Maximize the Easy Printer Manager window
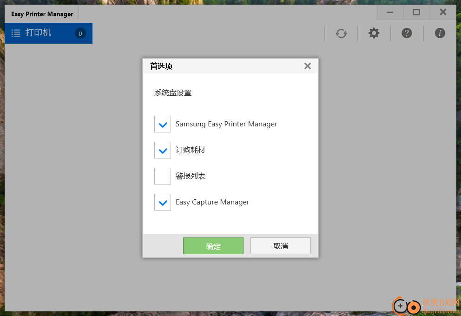 [x=416, y=12]
